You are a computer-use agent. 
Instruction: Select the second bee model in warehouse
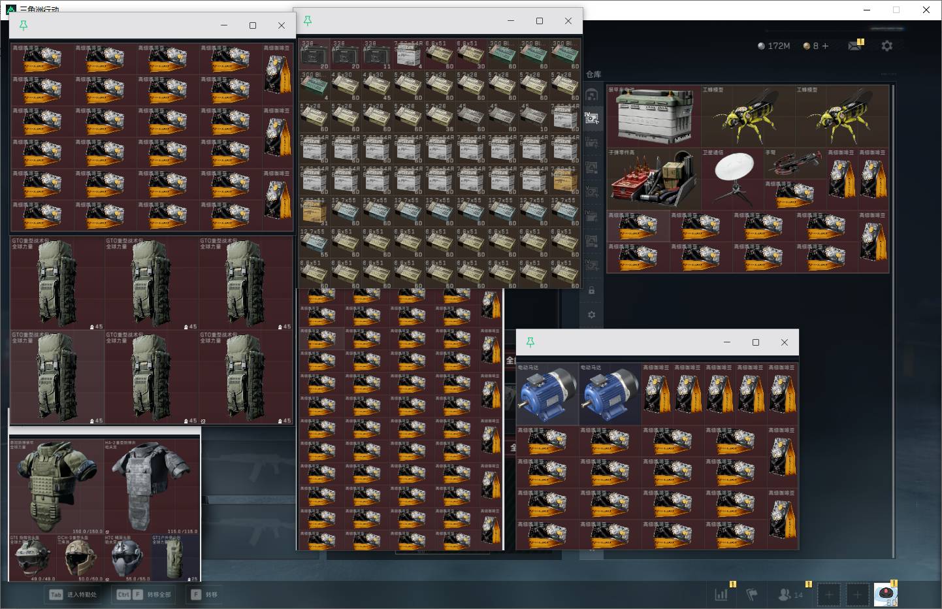click(x=842, y=116)
